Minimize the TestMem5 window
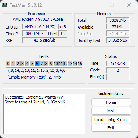The height and width of the screenshot is (138, 138). pyautogui.click(x=95, y=5)
